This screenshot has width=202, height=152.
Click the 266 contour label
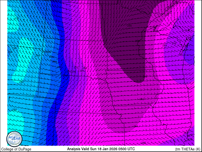point(144,143)
